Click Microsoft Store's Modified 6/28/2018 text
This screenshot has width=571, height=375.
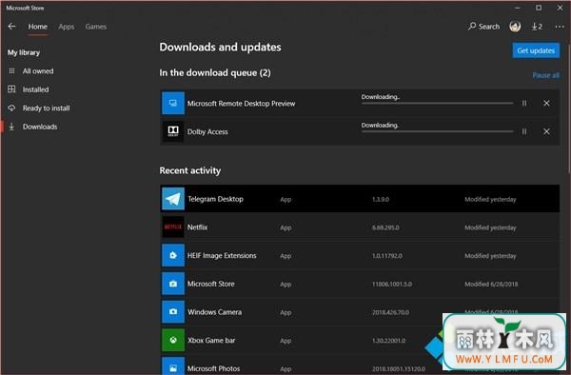pos(491,284)
